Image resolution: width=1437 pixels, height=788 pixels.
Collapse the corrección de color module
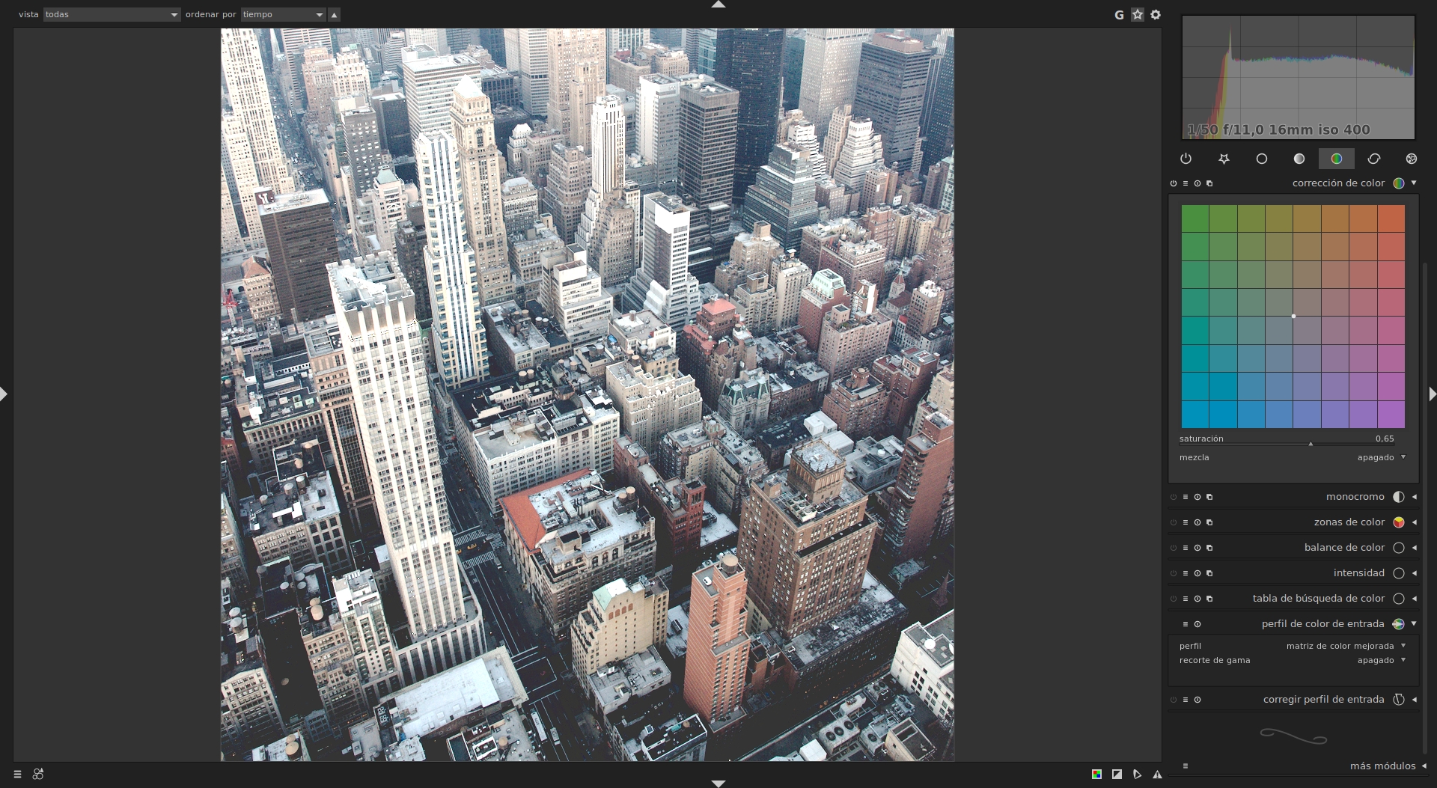[1414, 183]
